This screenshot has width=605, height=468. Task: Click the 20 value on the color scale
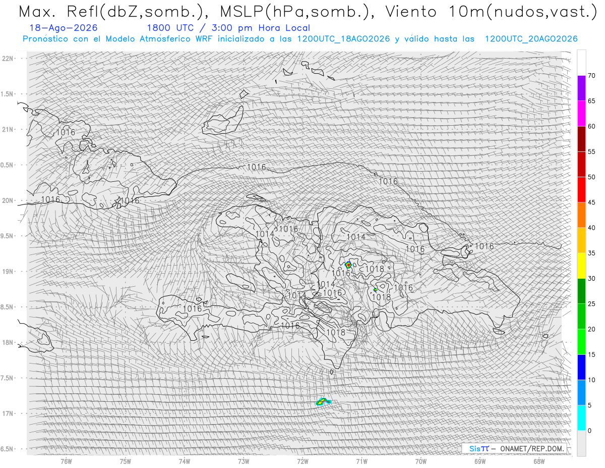[x=591, y=329]
